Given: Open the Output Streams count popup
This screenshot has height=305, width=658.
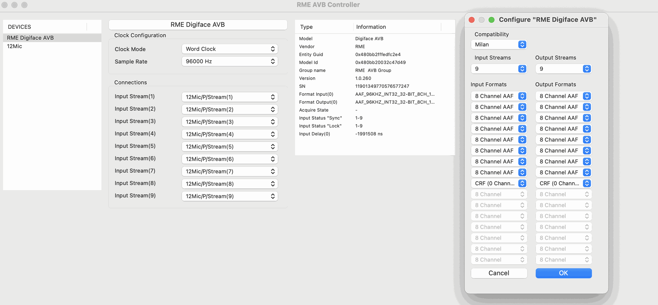Looking at the screenshot, I should coord(563,69).
